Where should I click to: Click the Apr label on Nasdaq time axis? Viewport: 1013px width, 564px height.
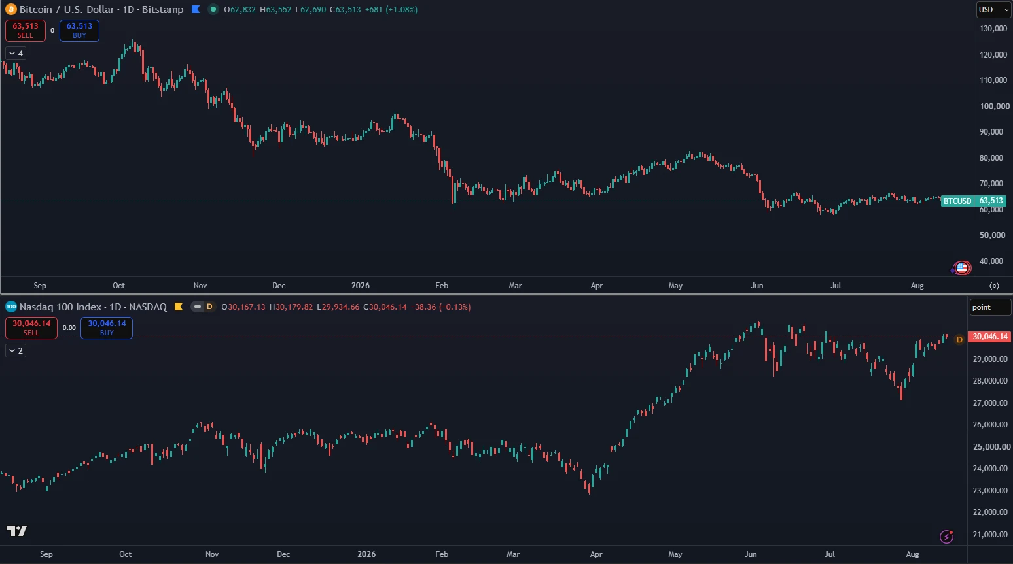pyautogui.click(x=596, y=554)
